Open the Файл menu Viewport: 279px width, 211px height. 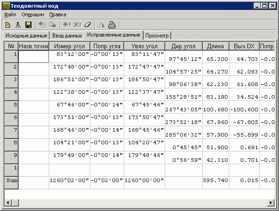[x=10, y=14]
